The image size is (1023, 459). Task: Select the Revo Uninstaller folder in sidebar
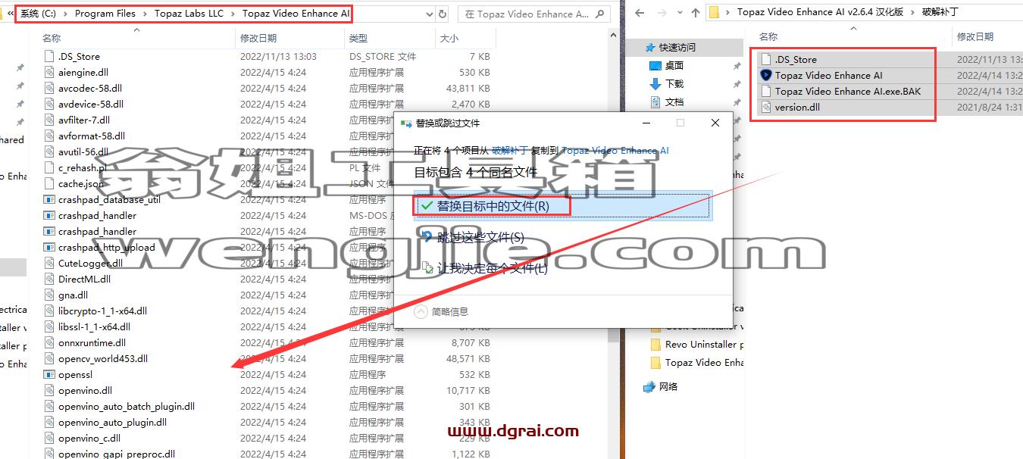[700, 344]
